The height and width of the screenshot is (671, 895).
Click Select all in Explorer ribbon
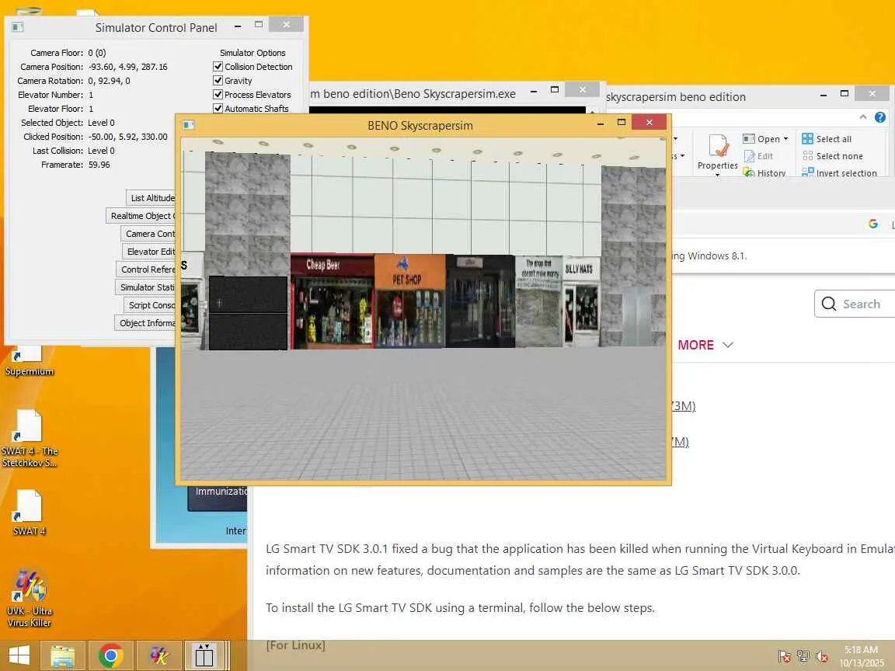[x=827, y=139]
